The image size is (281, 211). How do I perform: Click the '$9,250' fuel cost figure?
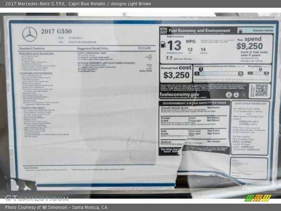tap(249, 46)
